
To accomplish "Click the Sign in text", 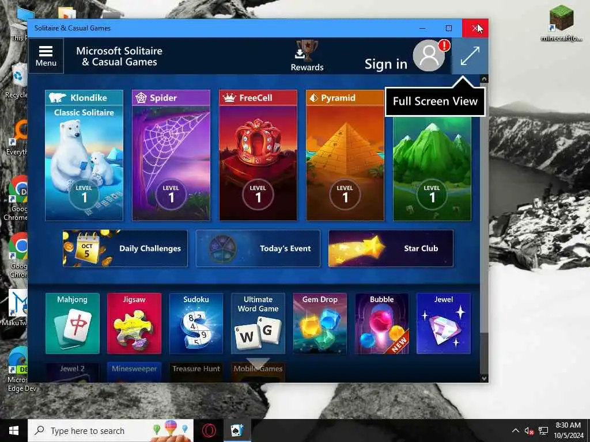I will pos(385,64).
